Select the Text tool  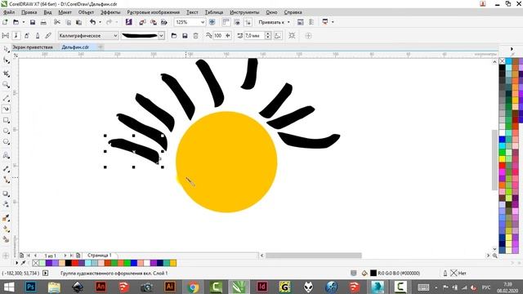click(6, 155)
